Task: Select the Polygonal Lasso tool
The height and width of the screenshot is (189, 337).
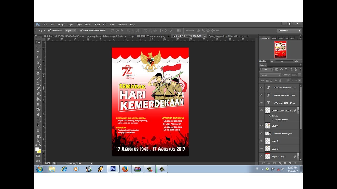Action: coord(38,52)
